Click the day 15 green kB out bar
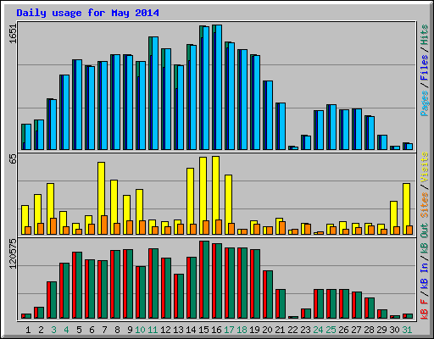Screen dimensions: 434x339 coord(206,280)
